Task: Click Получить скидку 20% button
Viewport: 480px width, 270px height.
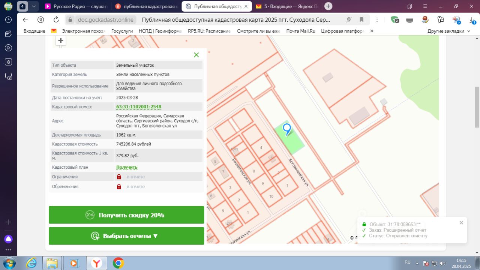Action: point(126,215)
